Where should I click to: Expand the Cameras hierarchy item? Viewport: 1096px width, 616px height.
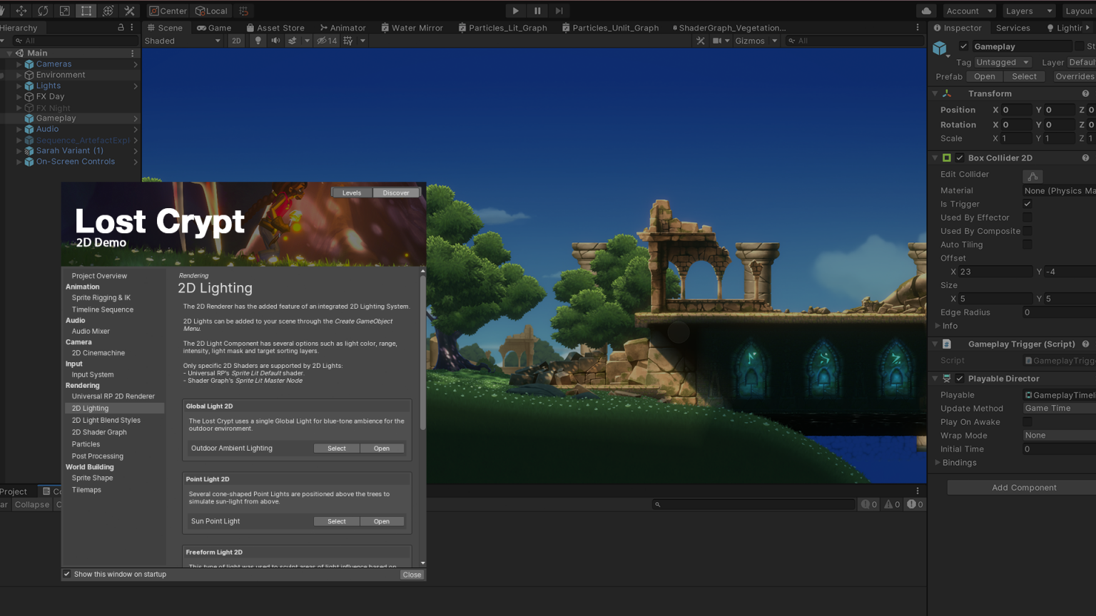(19, 64)
